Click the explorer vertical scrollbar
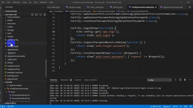 click(46, 68)
